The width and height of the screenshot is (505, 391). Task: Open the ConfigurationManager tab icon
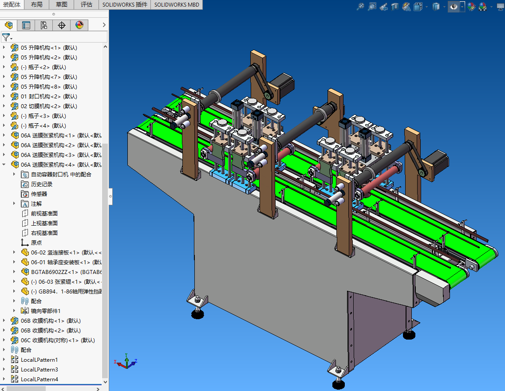43,25
